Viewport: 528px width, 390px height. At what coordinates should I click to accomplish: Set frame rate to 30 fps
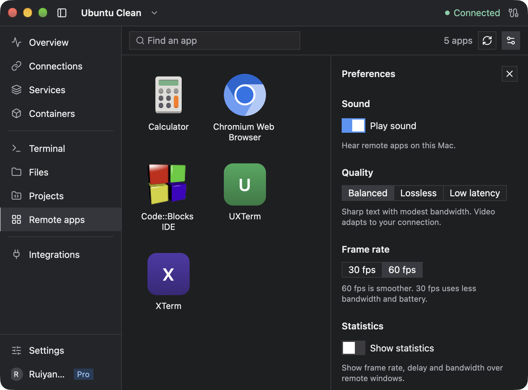[x=362, y=270]
